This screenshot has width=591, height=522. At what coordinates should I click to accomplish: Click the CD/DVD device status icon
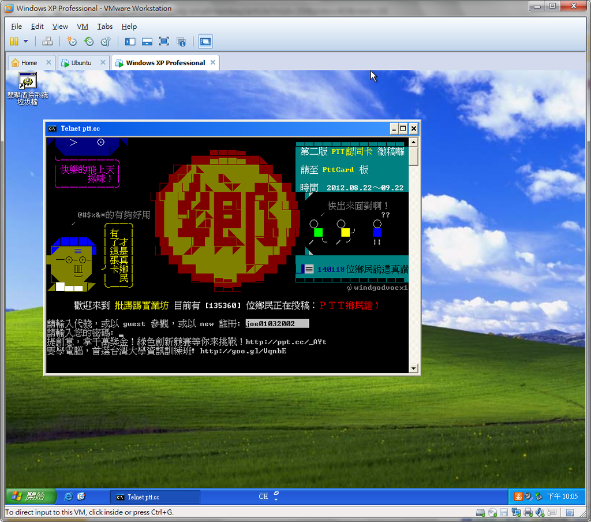492,513
